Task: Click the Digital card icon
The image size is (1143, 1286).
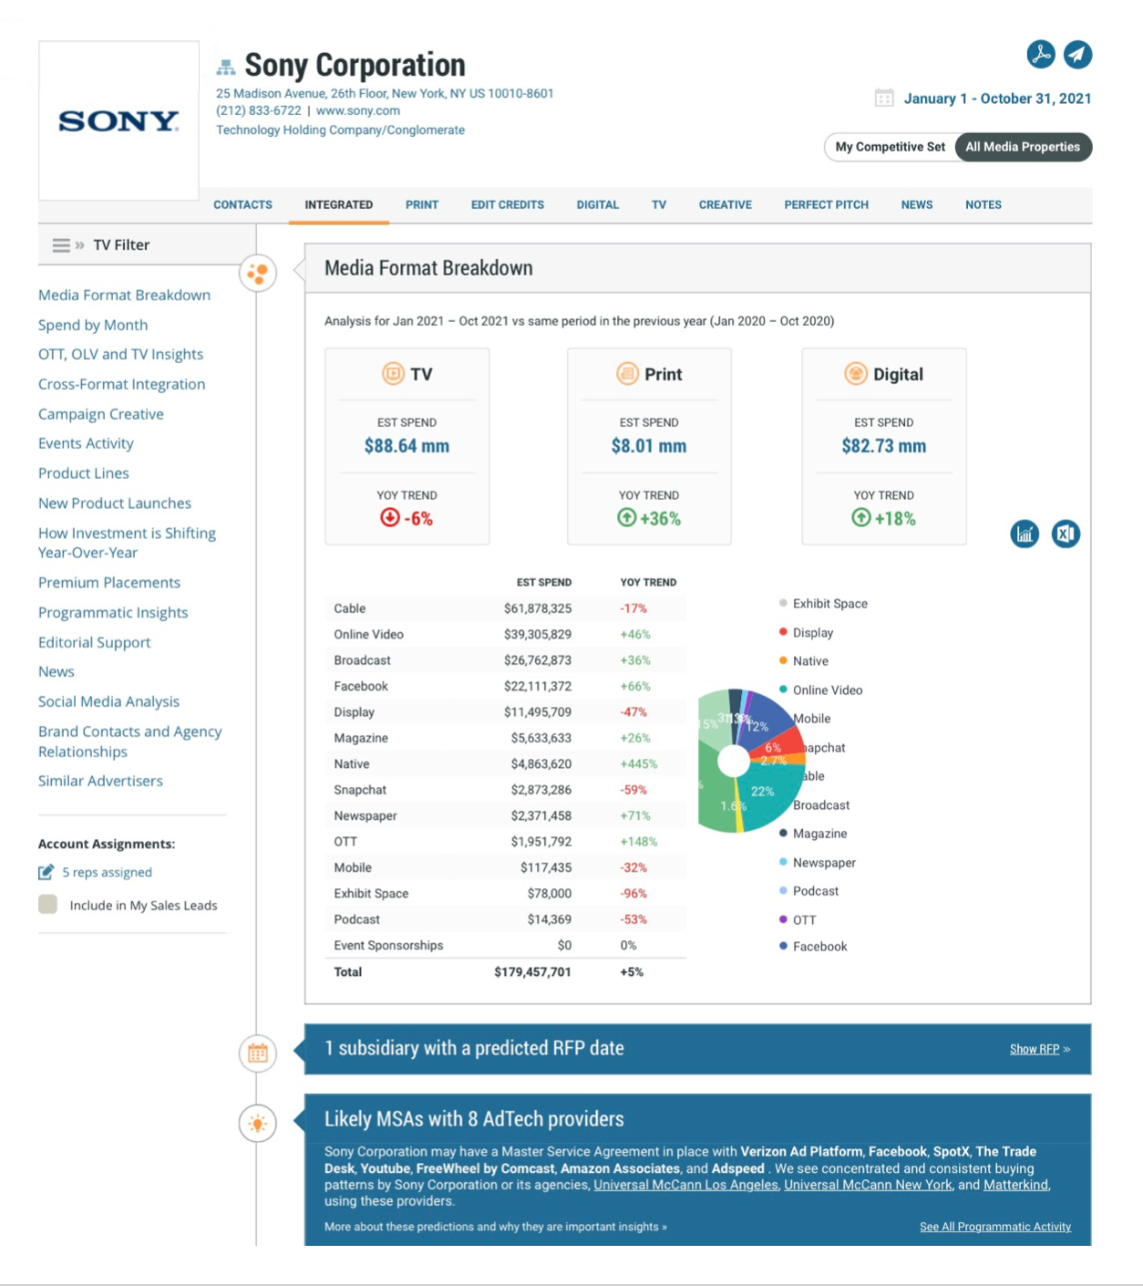Action: [x=856, y=374]
